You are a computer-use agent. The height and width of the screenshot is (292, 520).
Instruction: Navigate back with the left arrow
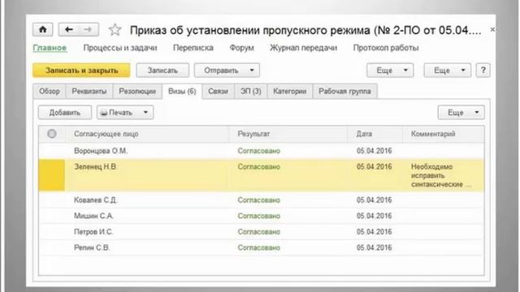[x=68, y=29]
